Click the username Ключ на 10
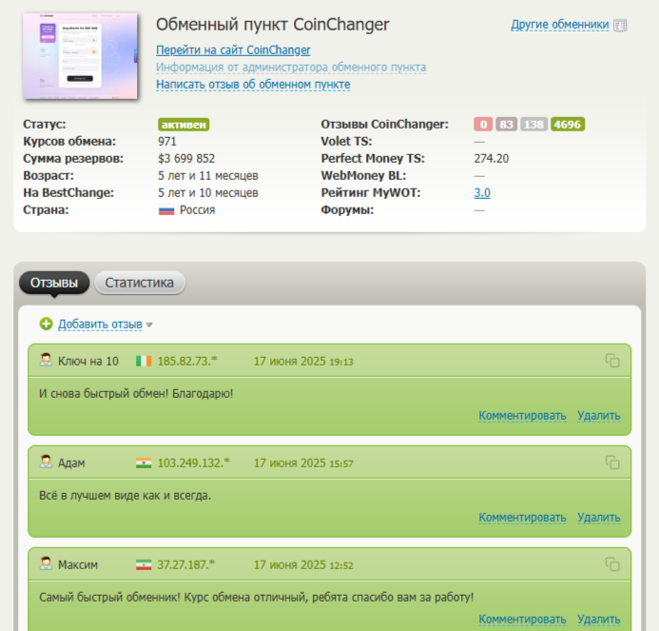Image resolution: width=659 pixels, height=631 pixels. 88,362
